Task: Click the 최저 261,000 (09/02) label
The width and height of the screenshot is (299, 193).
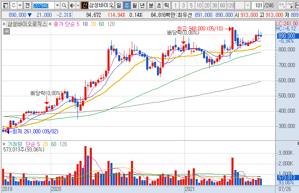Action: (x=35, y=131)
